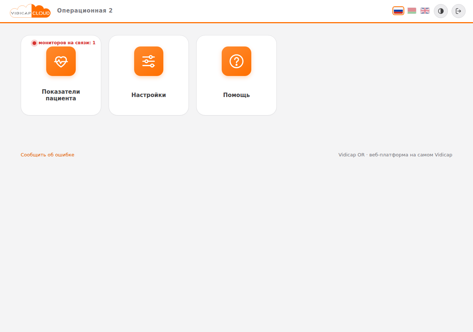Click the red monitor status dot

point(34,43)
